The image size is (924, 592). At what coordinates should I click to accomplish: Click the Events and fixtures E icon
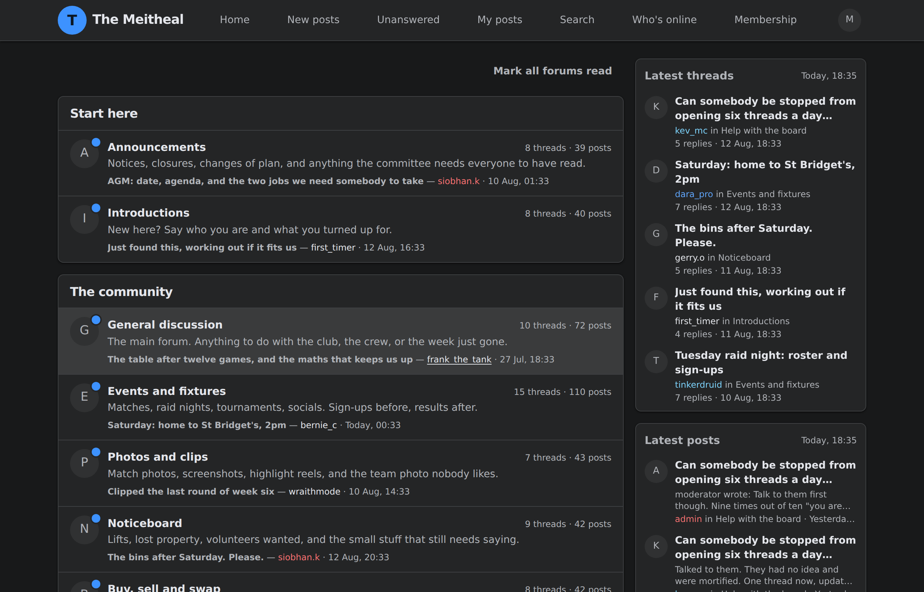pos(84,397)
